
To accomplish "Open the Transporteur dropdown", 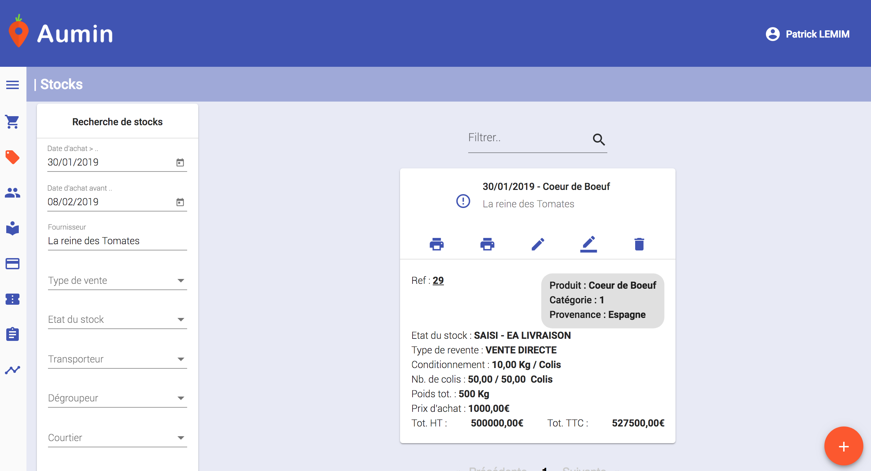I will click(x=118, y=359).
